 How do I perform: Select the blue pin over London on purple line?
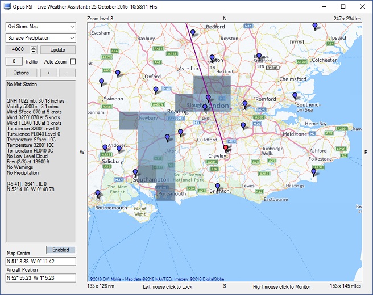(208, 98)
